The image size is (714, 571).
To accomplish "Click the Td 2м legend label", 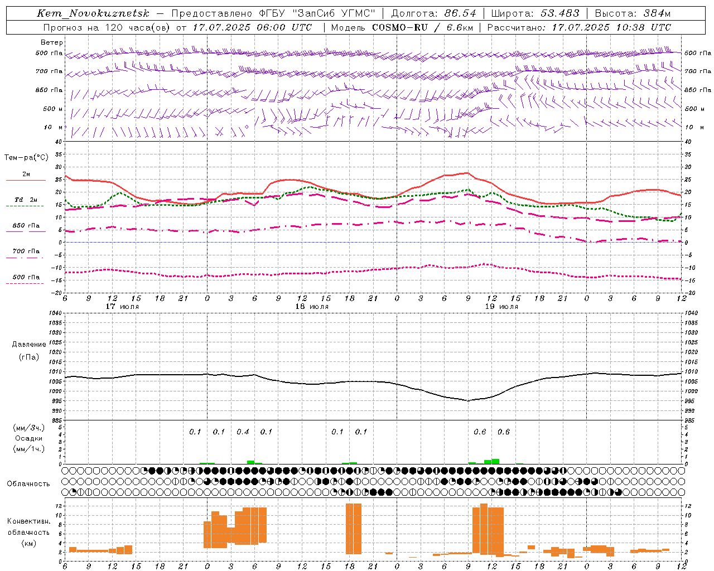I will (26, 200).
